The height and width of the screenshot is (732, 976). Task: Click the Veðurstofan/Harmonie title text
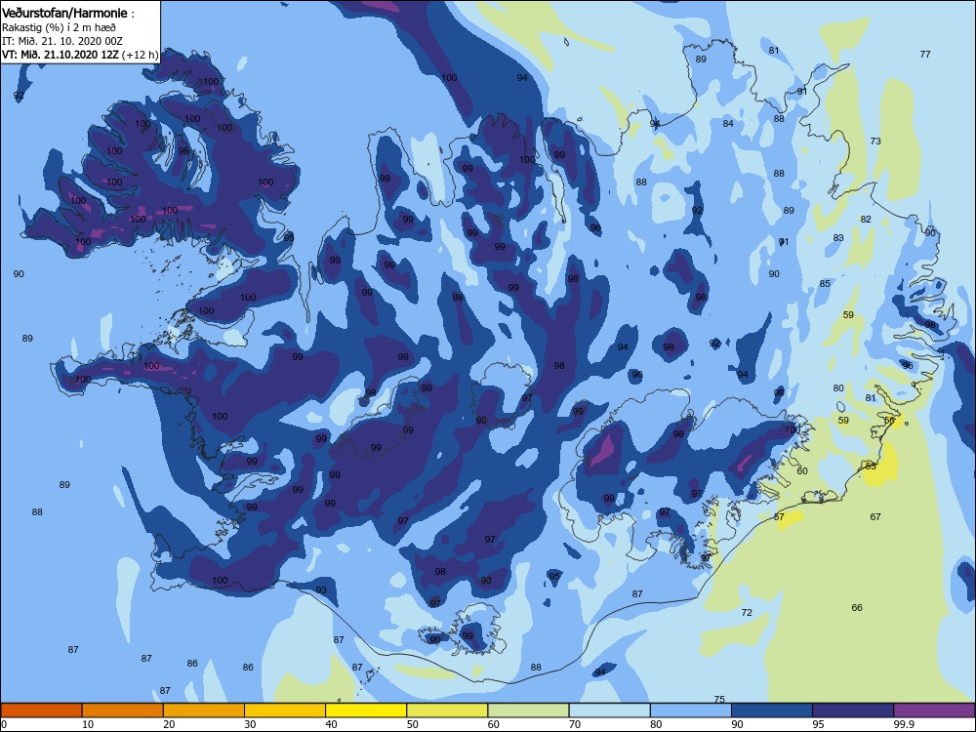[64, 13]
